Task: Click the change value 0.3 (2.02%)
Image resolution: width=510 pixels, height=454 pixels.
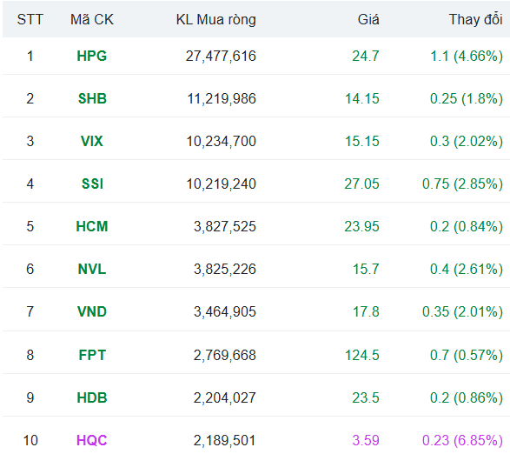Action: point(467,142)
